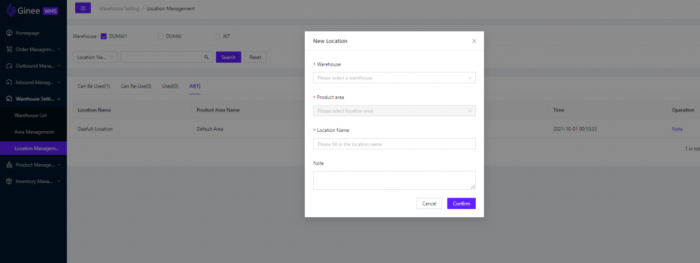Image resolution: width=700 pixels, height=263 pixels.
Task: Confirm the new location
Action: point(461,204)
